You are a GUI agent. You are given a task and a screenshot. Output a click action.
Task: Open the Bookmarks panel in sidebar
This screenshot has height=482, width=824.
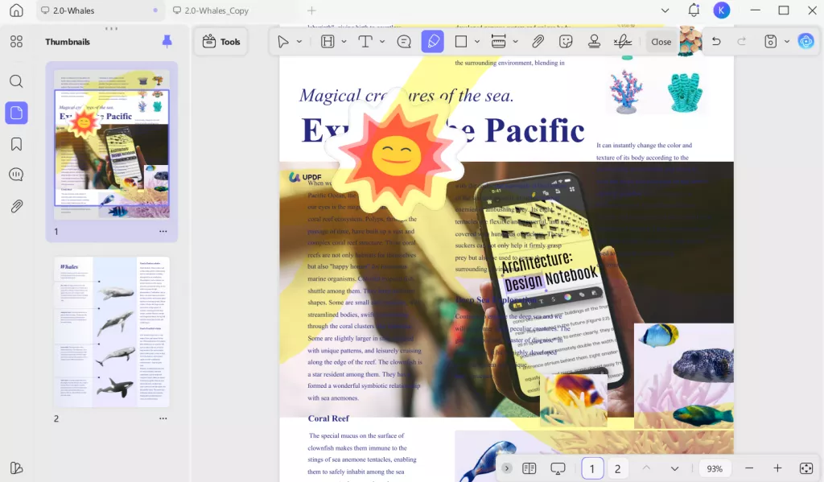pos(16,144)
